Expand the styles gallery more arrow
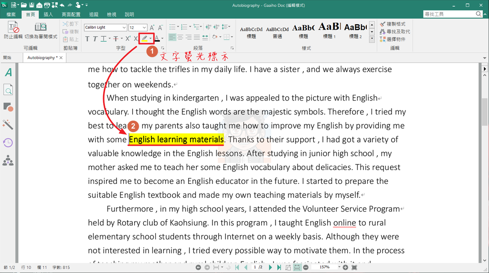Image resolution: width=489 pixels, height=273 pixels. coord(372,39)
